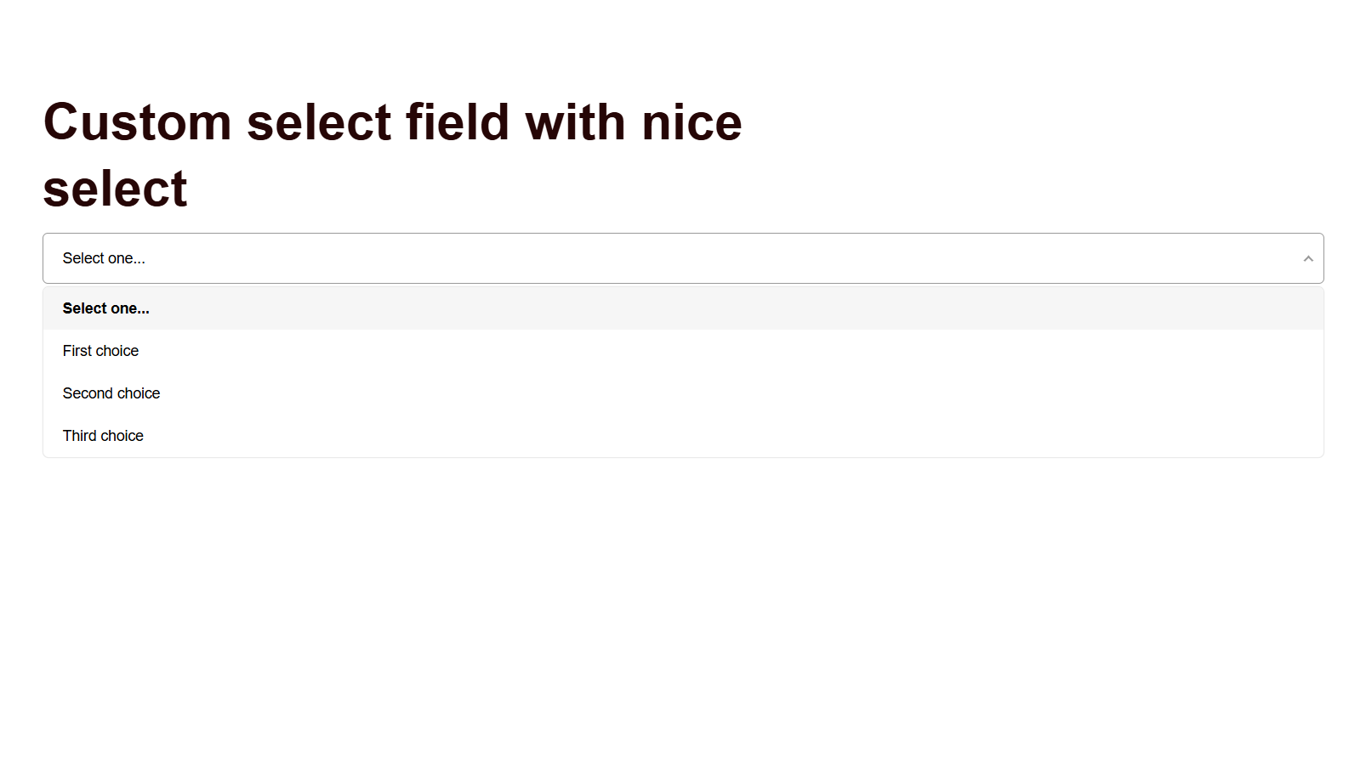
Task: Pick the "Second choice" option
Action: (111, 393)
